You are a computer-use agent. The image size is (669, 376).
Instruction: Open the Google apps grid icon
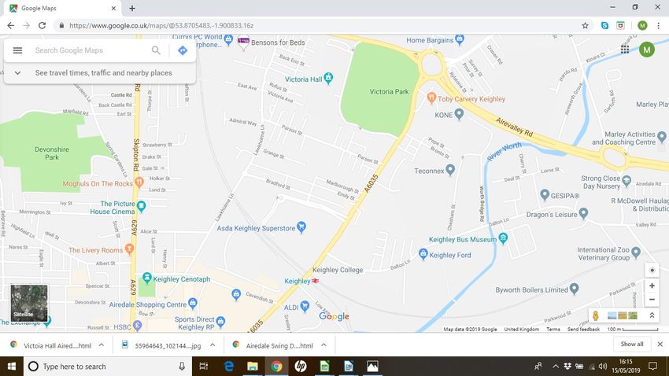pyautogui.click(x=625, y=50)
